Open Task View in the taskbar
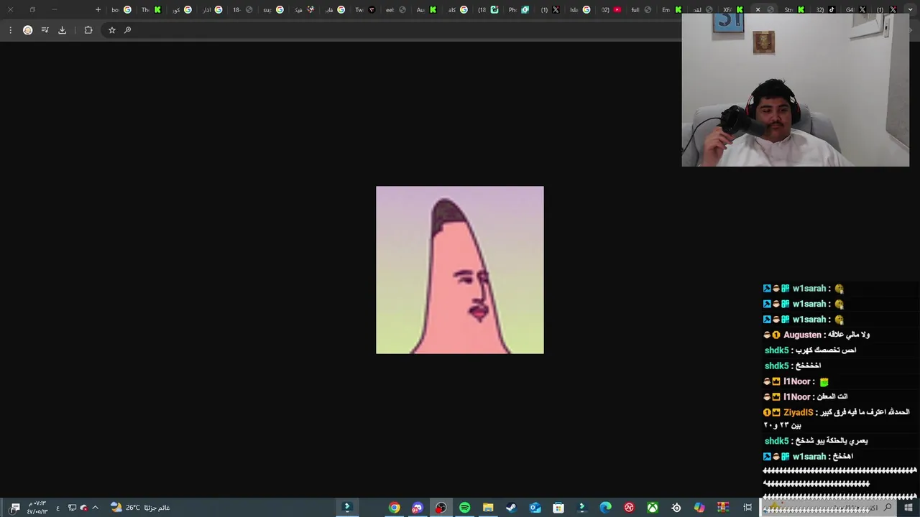 coord(747,508)
